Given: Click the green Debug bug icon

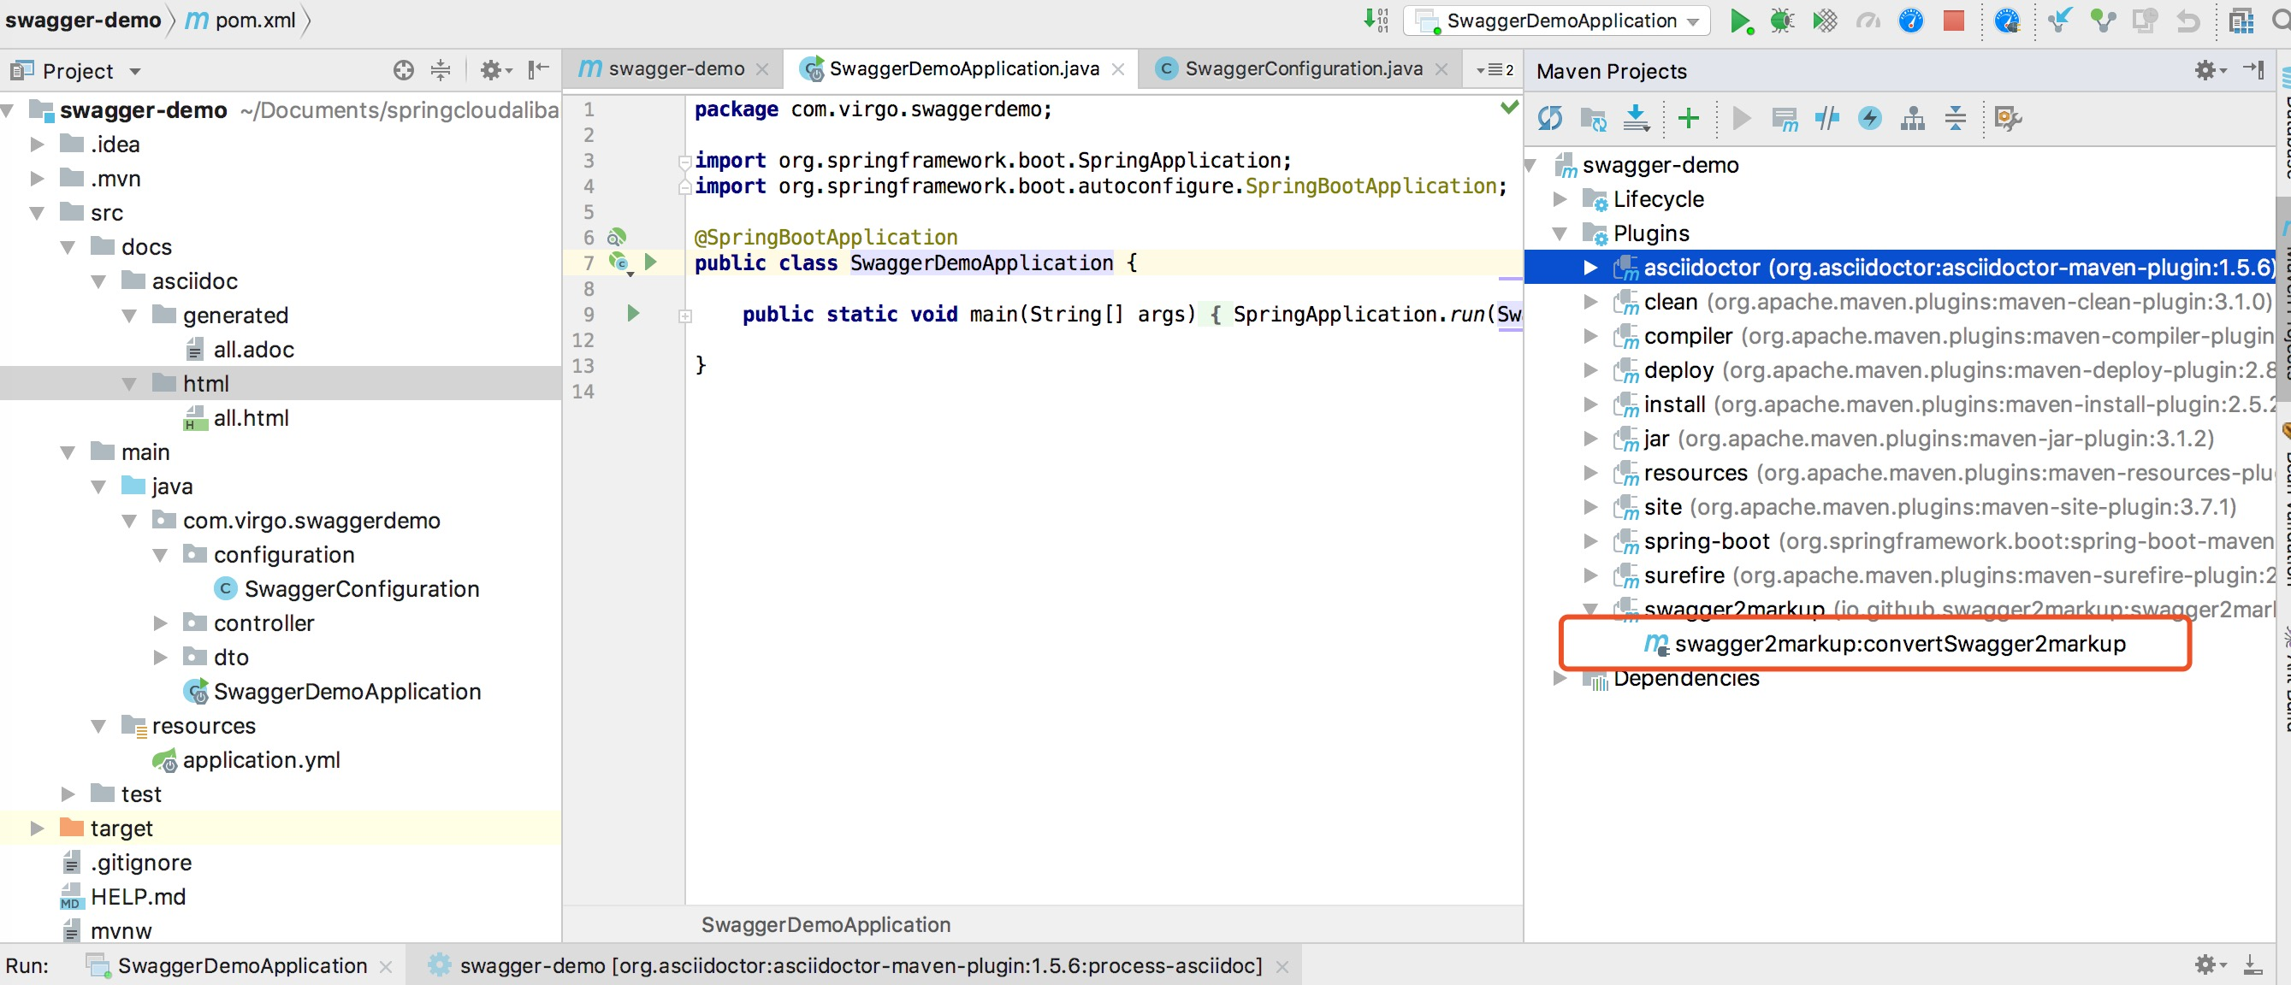Looking at the screenshot, I should 1781,21.
